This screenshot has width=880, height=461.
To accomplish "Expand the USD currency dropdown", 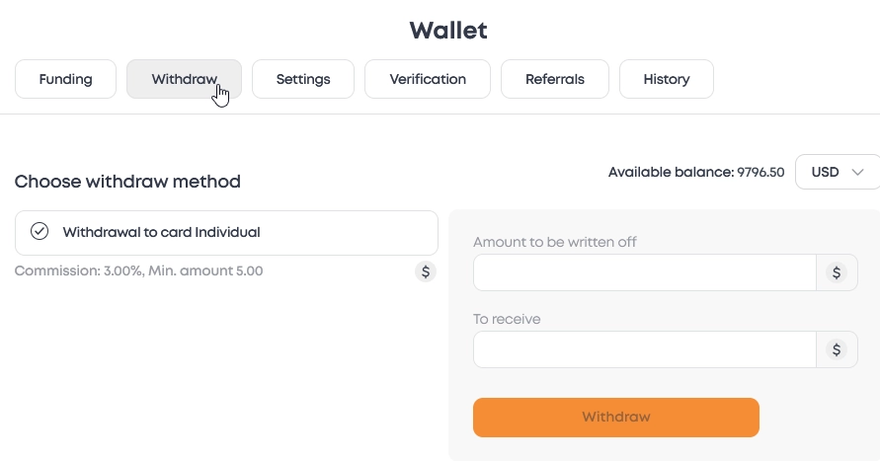I will coord(837,172).
